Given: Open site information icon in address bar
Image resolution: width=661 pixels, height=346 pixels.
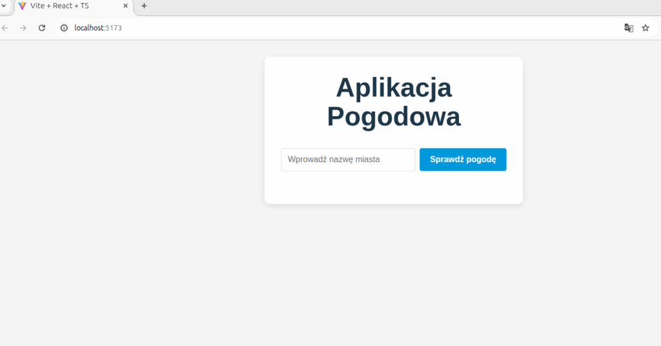Looking at the screenshot, I should (x=64, y=28).
